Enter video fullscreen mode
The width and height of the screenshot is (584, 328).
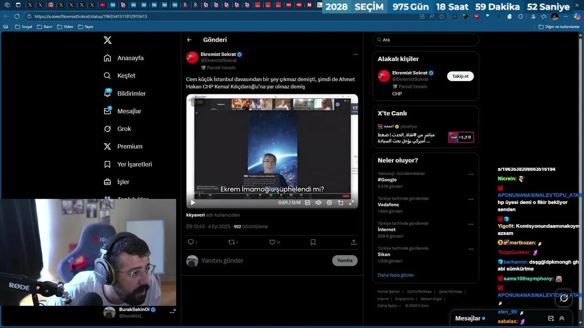point(351,203)
